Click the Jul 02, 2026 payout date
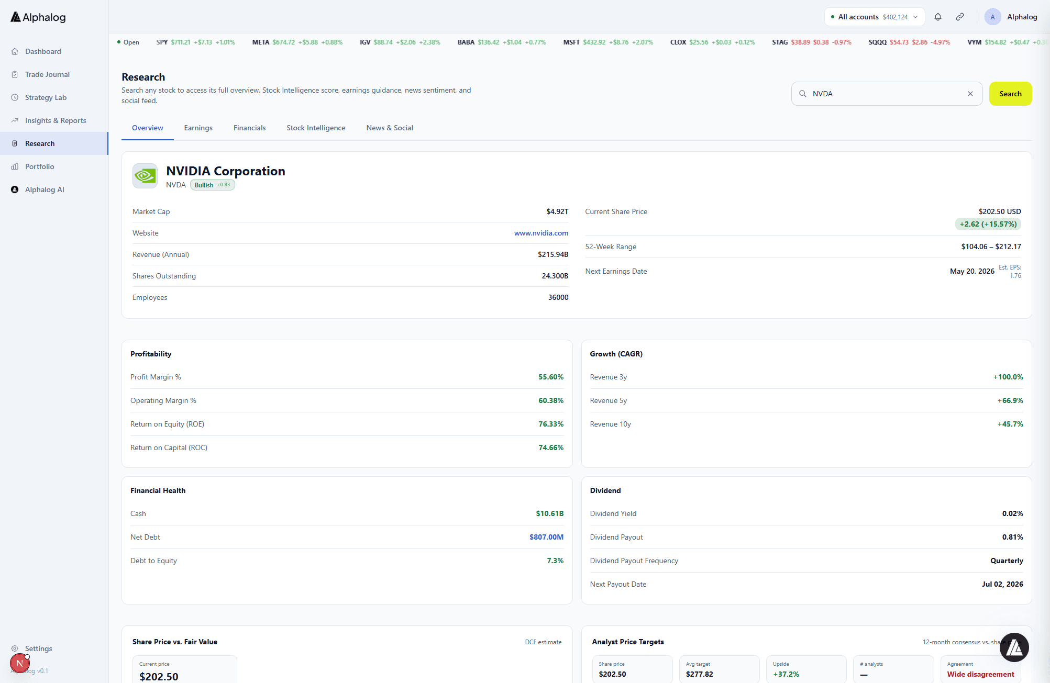Image resolution: width=1050 pixels, height=683 pixels. click(x=1002, y=584)
